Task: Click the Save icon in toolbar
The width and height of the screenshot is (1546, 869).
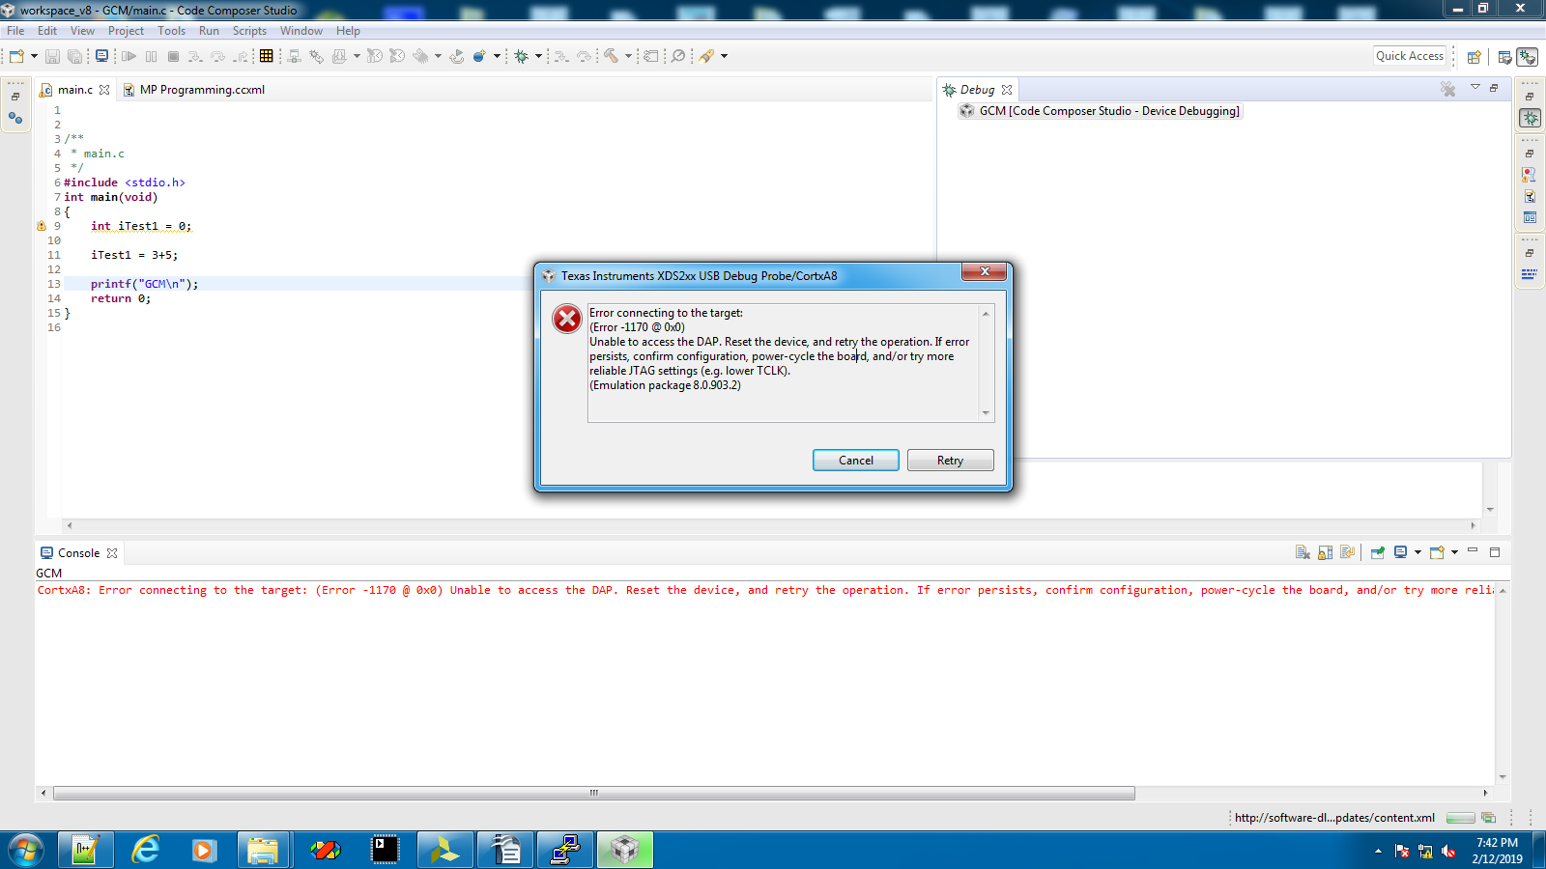Action: click(52, 56)
